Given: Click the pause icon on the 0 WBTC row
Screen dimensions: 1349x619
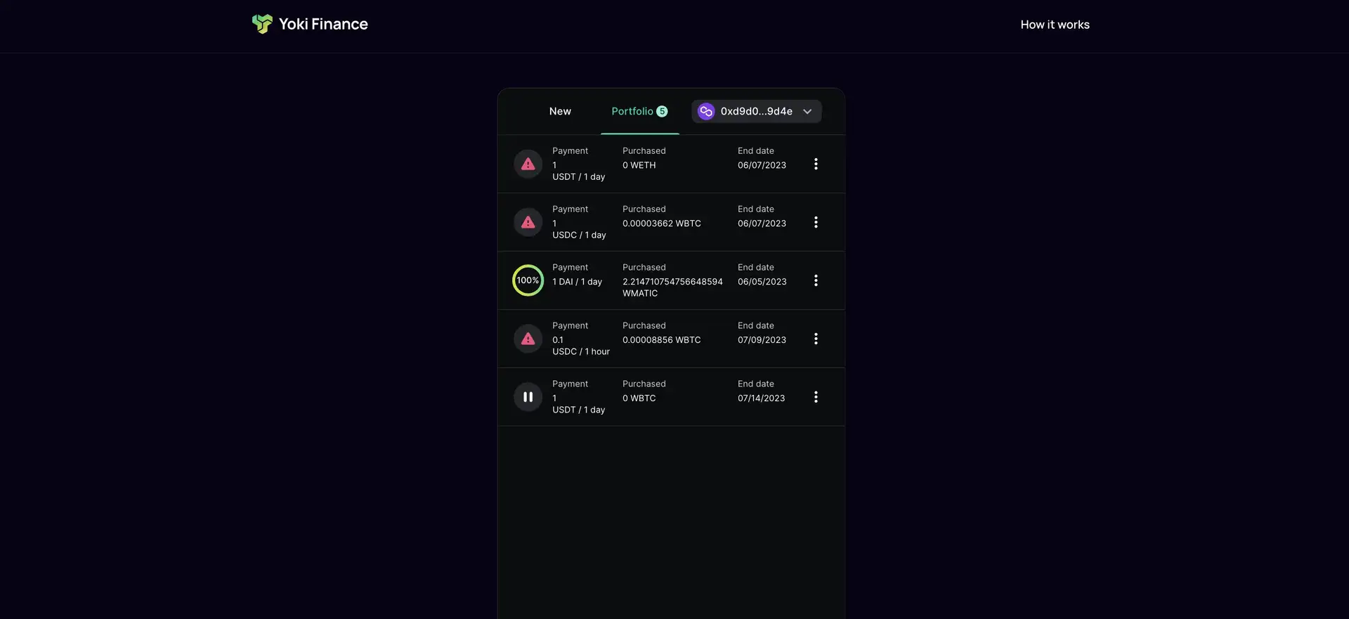Looking at the screenshot, I should point(528,397).
